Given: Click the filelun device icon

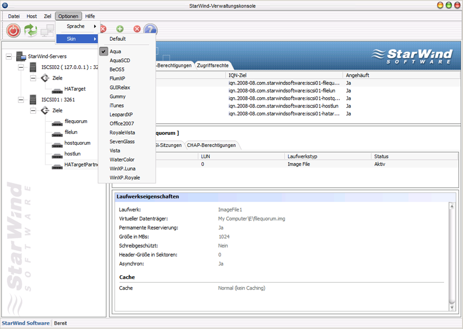Looking at the screenshot, I should [57, 134].
